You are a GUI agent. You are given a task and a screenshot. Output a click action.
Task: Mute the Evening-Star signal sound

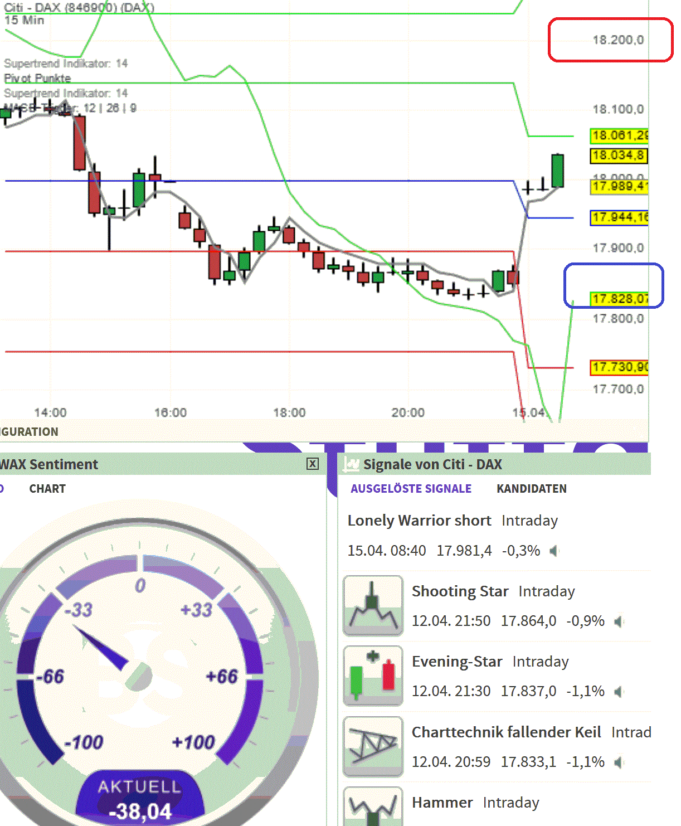tap(618, 691)
